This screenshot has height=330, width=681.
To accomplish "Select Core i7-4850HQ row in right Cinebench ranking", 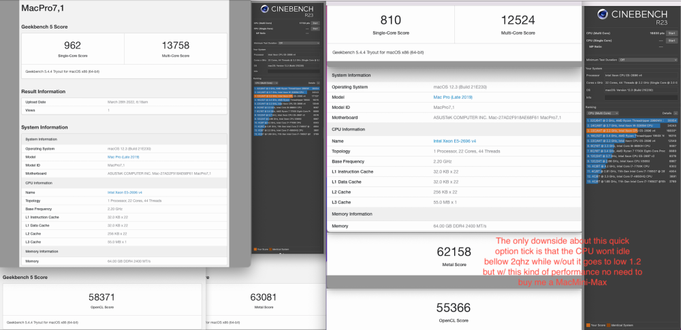I will (632, 176).
